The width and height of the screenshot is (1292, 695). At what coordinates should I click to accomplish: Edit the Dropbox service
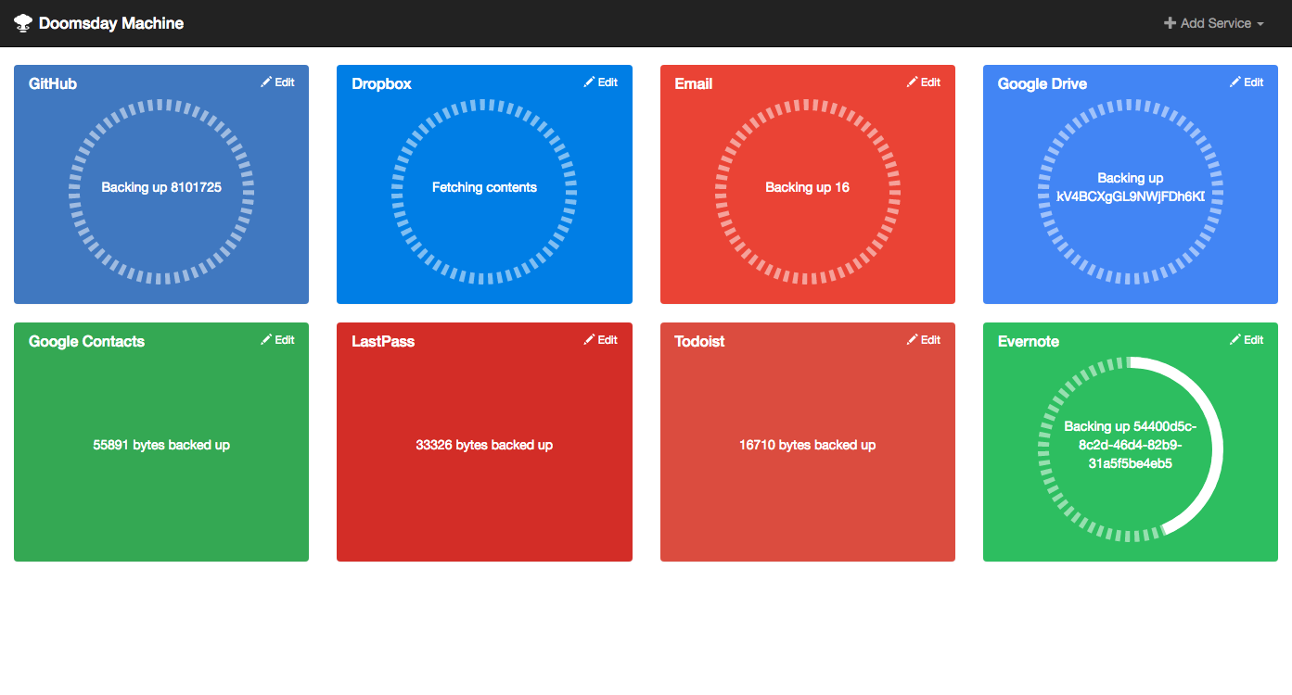600,82
